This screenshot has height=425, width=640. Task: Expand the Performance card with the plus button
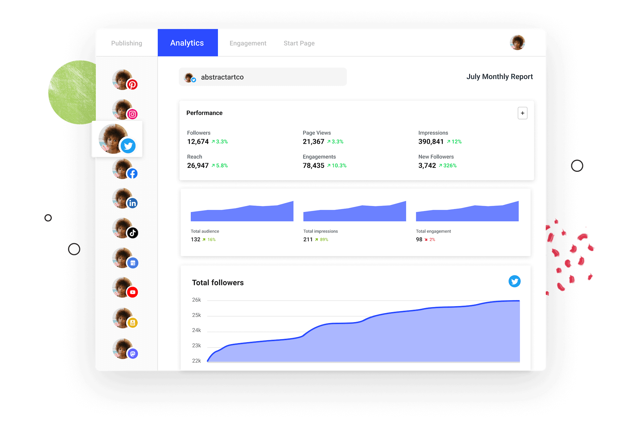tap(522, 113)
